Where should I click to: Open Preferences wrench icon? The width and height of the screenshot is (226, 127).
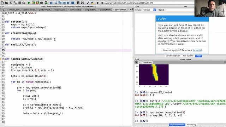88,3
